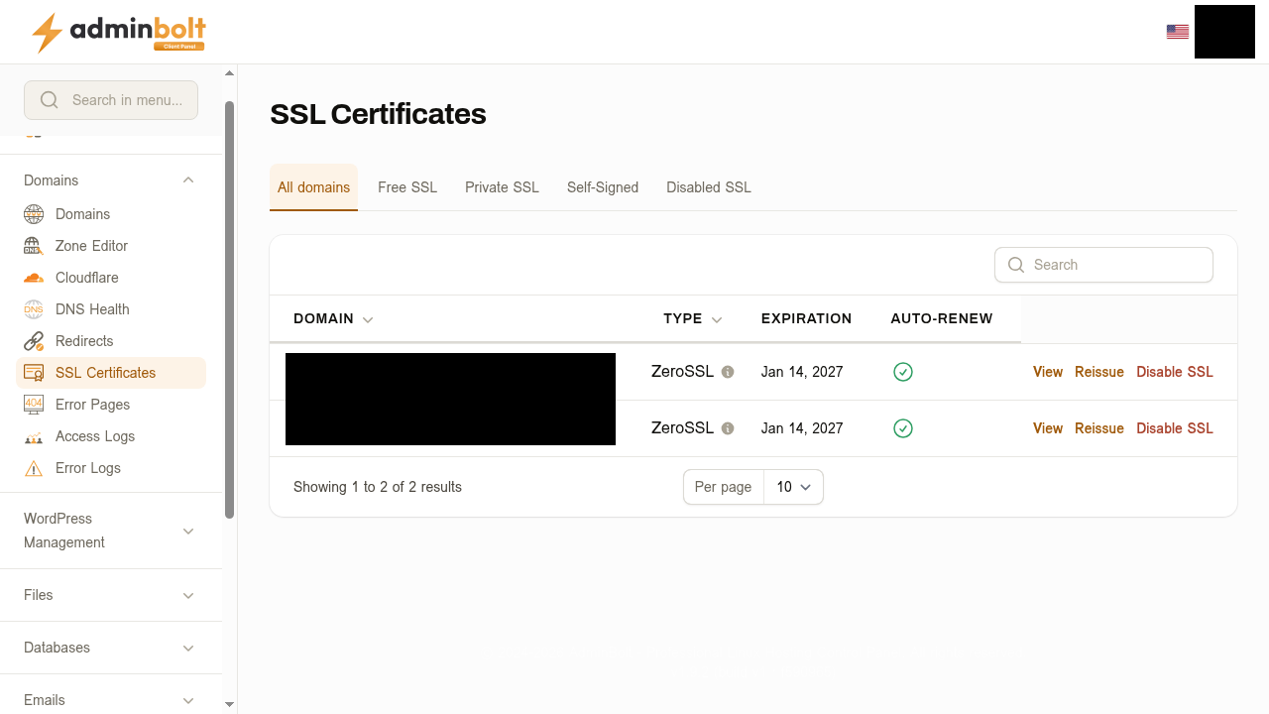Focus the certificates table Search field
Image resolution: width=1269 pixels, height=714 pixels.
pyautogui.click(x=1103, y=265)
